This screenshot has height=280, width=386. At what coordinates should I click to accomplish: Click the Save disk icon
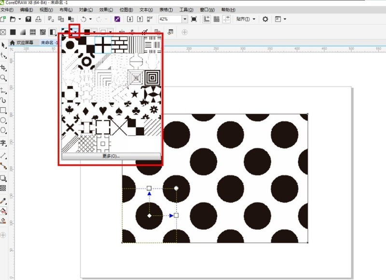[x=28, y=19]
